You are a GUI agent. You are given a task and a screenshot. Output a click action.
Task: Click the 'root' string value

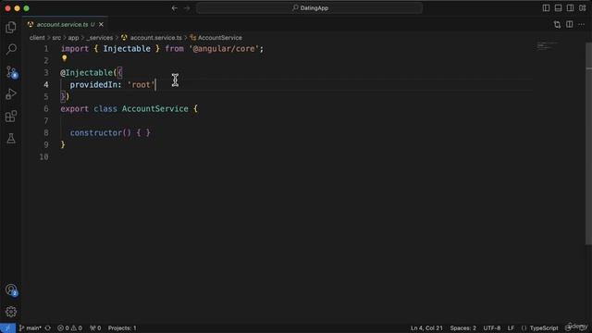(141, 84)
